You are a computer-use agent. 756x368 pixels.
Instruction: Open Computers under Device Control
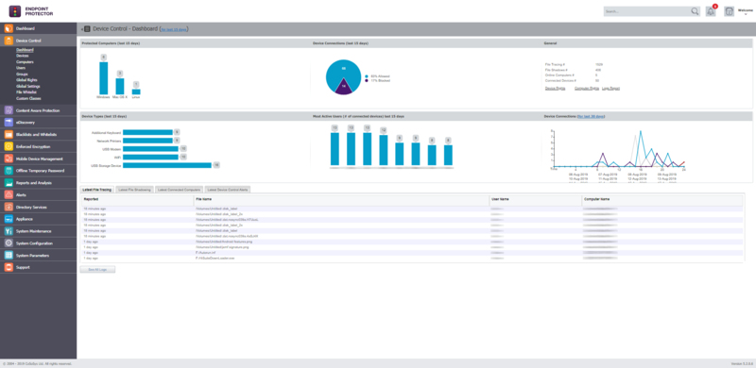point(25,62)
